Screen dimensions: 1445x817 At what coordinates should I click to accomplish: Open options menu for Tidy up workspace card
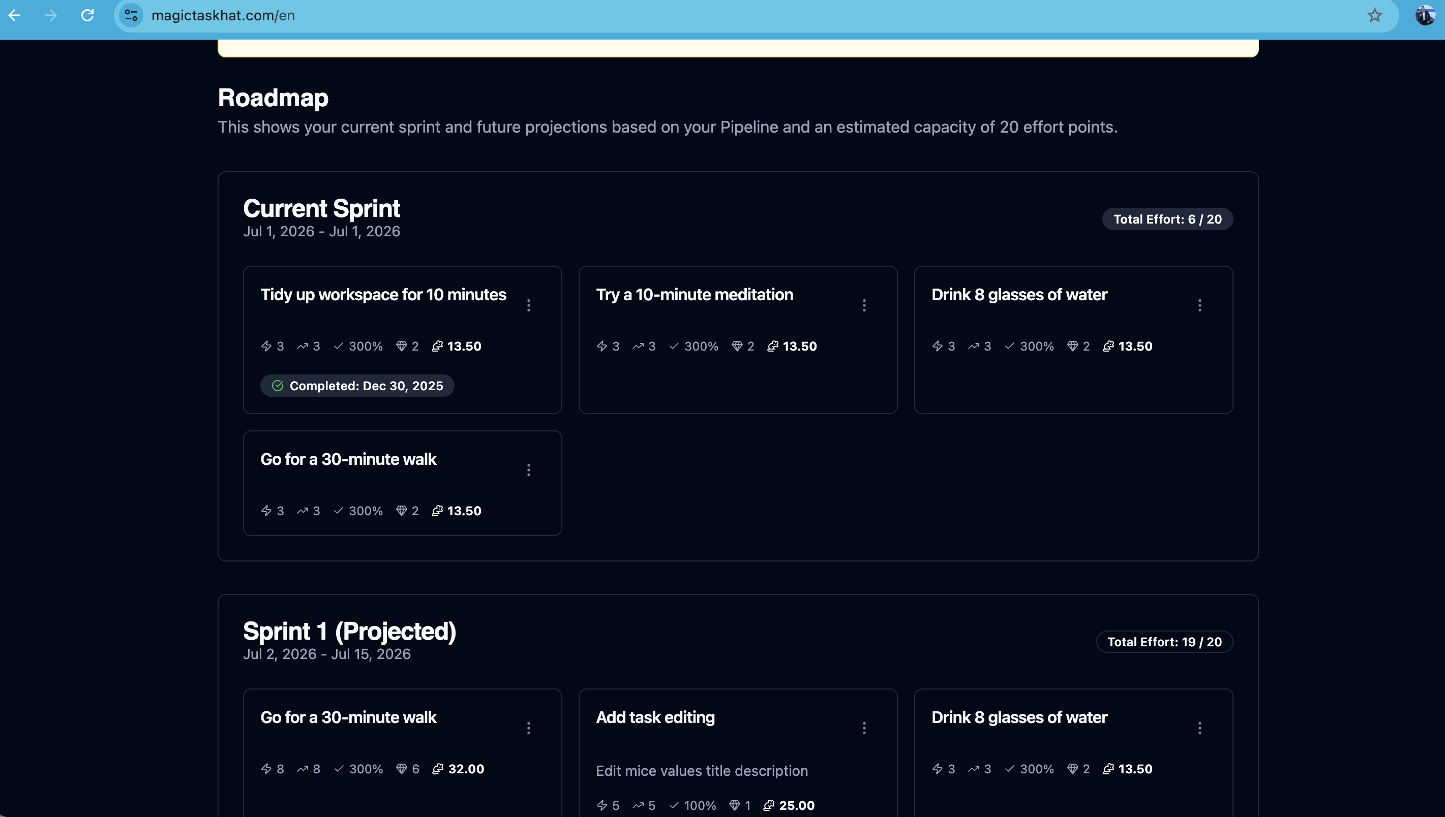(x=529, y=305)
